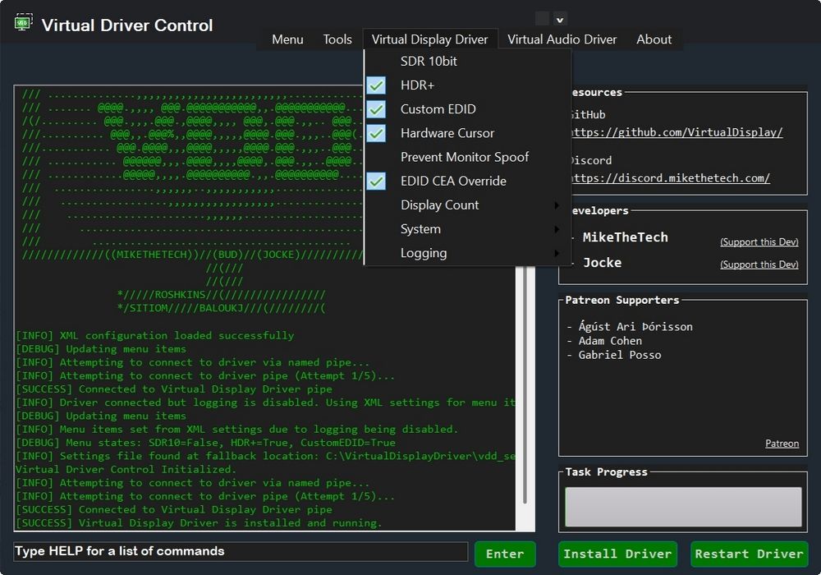Click the Task Progress bar
The image size is (821, 575).
(x=681, y=506)
